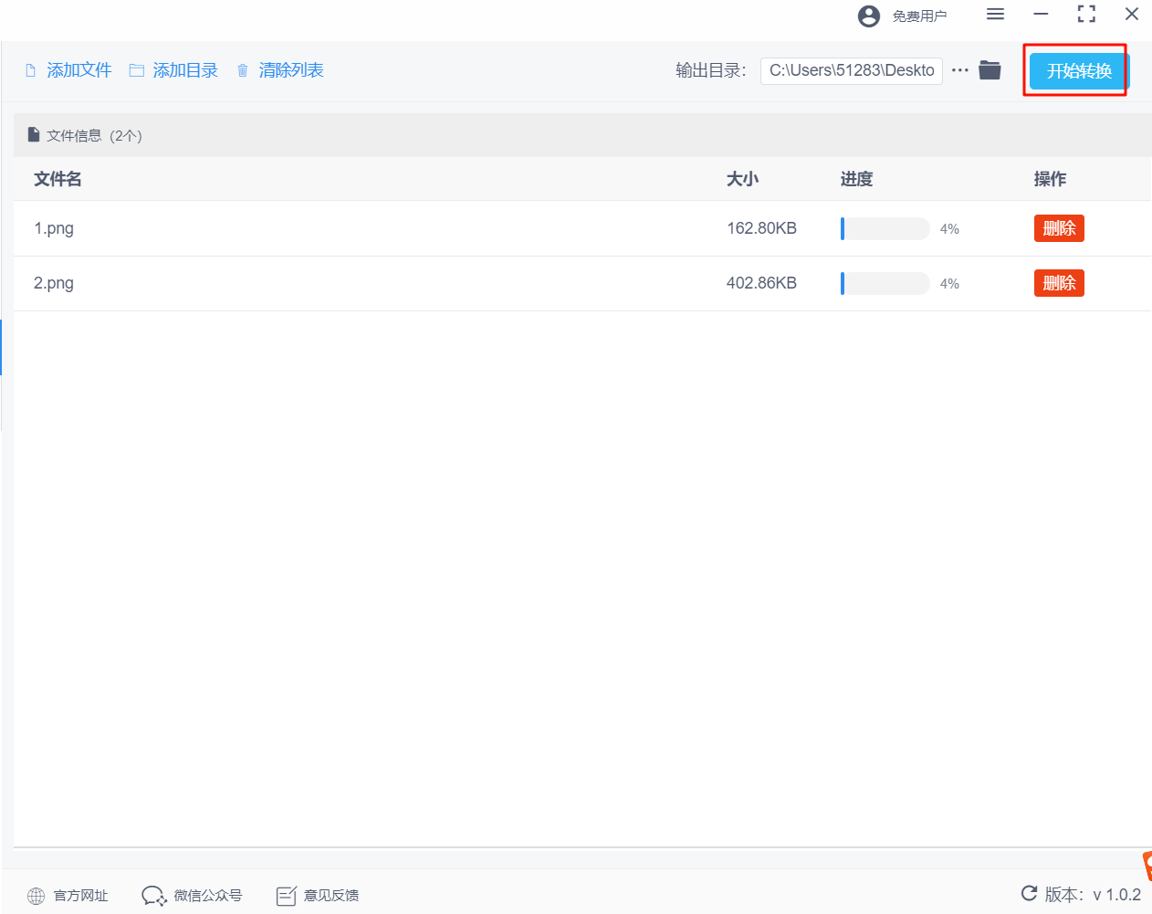Click the 1.png progress bar

click(x=885, y=228)
